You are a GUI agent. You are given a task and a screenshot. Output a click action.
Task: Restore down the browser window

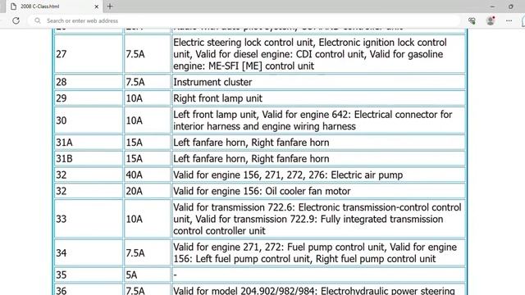(510, 7)
